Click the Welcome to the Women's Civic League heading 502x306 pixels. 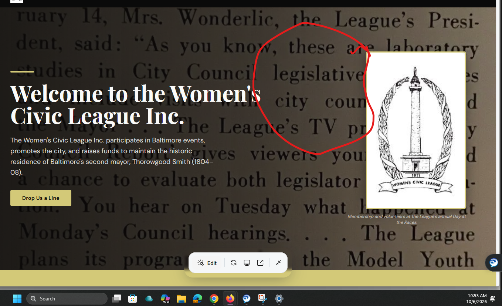click(x=135, y=104)
